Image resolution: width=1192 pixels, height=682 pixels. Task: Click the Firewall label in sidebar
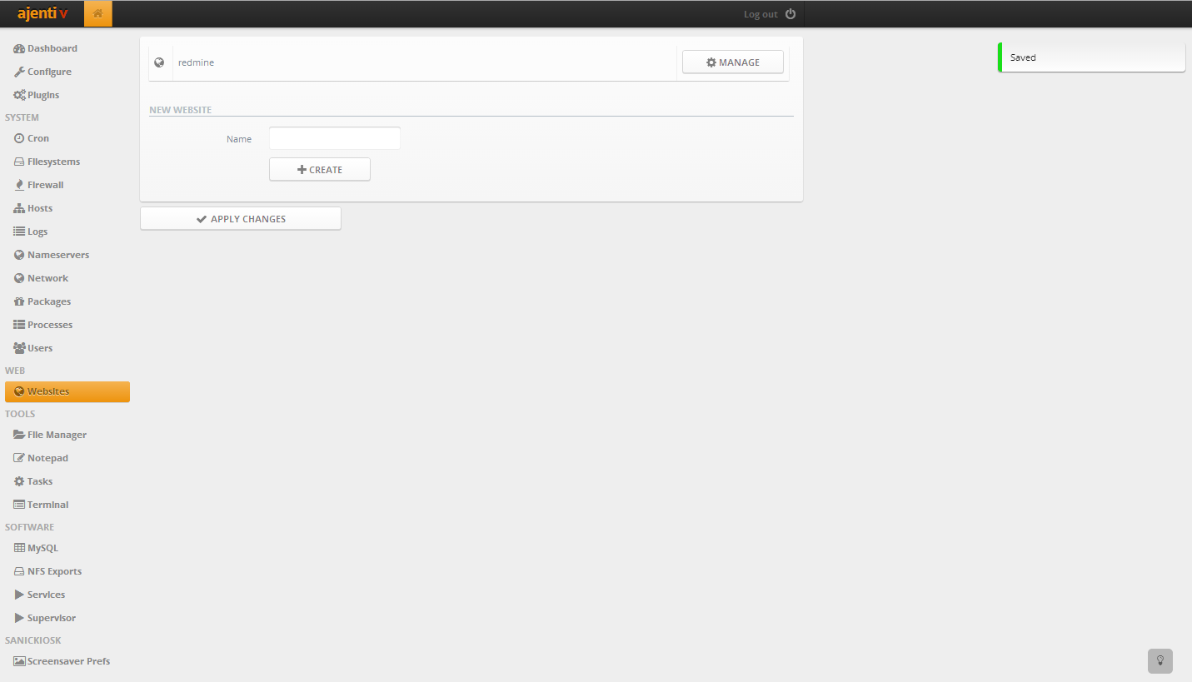click(46, 185)
